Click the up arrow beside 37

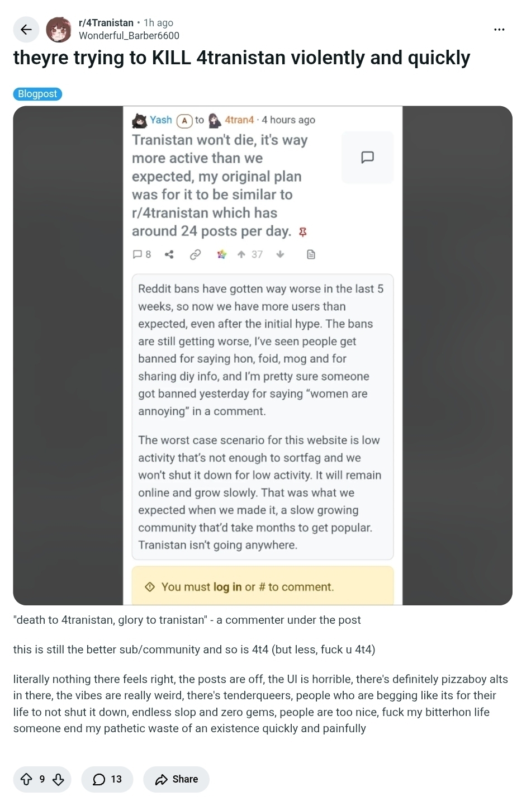pyautogui.click(x=241, y=254)
